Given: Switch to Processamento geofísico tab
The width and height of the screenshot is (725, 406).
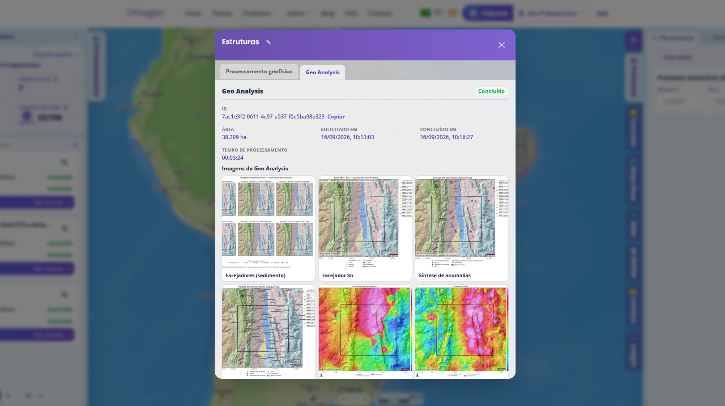Looking at the screenshot, I should point(259,72).
